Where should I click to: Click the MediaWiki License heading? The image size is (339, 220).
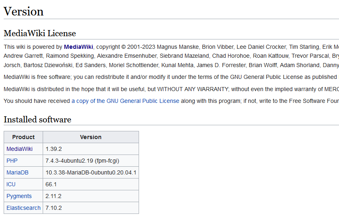pyautogui.click(x=40, y=33)
